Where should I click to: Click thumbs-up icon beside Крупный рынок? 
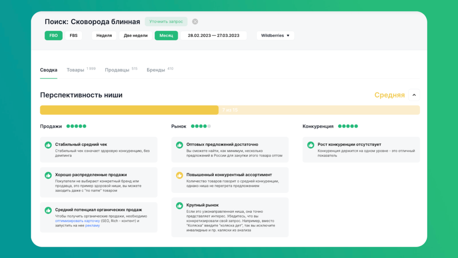click(x=179, y=206)
